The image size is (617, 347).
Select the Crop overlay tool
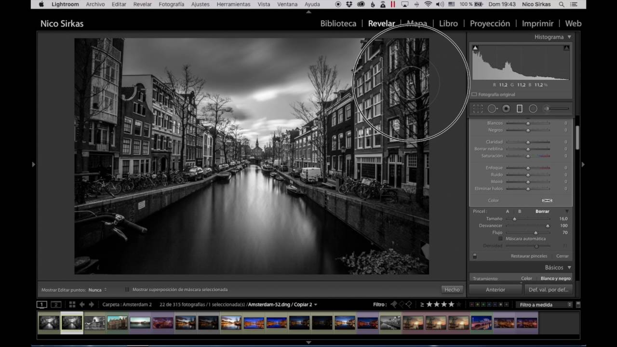[x=478, y=109]
